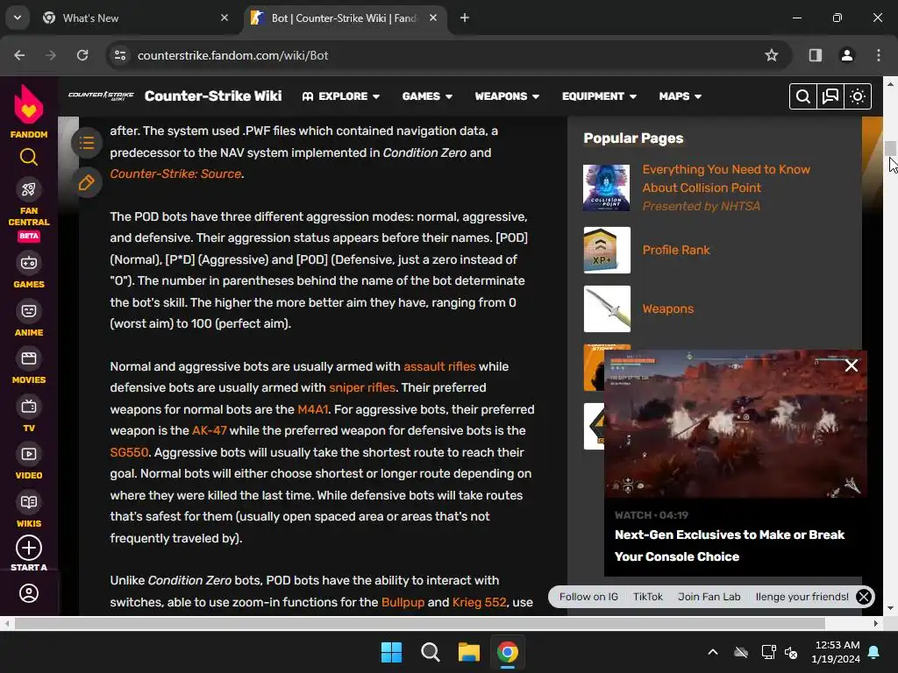Image resolution: width=898 pixels, height=673 pixels.
Task: Click Join Fan Lab button
Action: 709,597
